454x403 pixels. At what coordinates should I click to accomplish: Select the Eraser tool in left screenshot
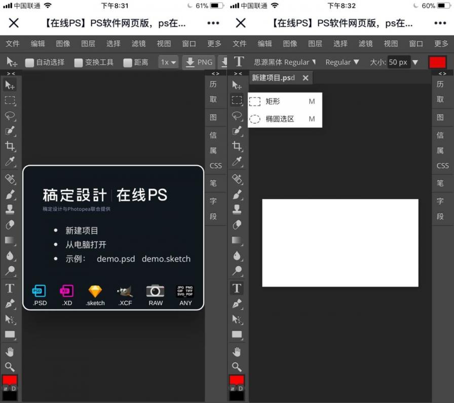pos(10,225)
